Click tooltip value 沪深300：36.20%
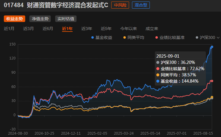The width and height of the screenshot is (221, 137). pyautogui.click(x=176, y=62)
